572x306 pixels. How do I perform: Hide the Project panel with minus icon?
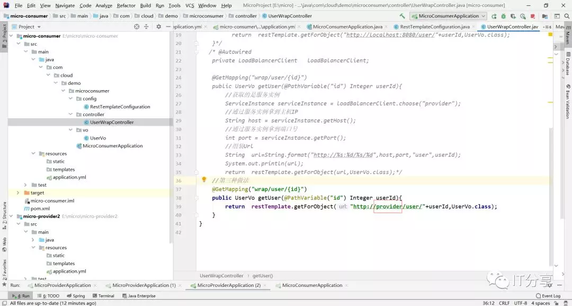(168, 27)
